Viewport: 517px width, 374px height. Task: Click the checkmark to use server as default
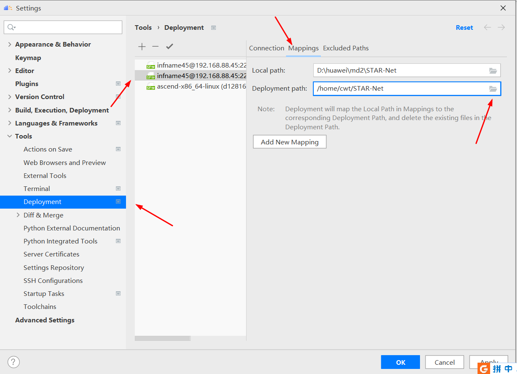click(x=169, y=47)
